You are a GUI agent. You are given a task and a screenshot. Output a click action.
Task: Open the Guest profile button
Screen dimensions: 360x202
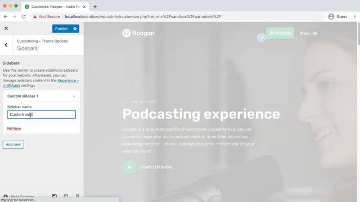coord(337,16)
